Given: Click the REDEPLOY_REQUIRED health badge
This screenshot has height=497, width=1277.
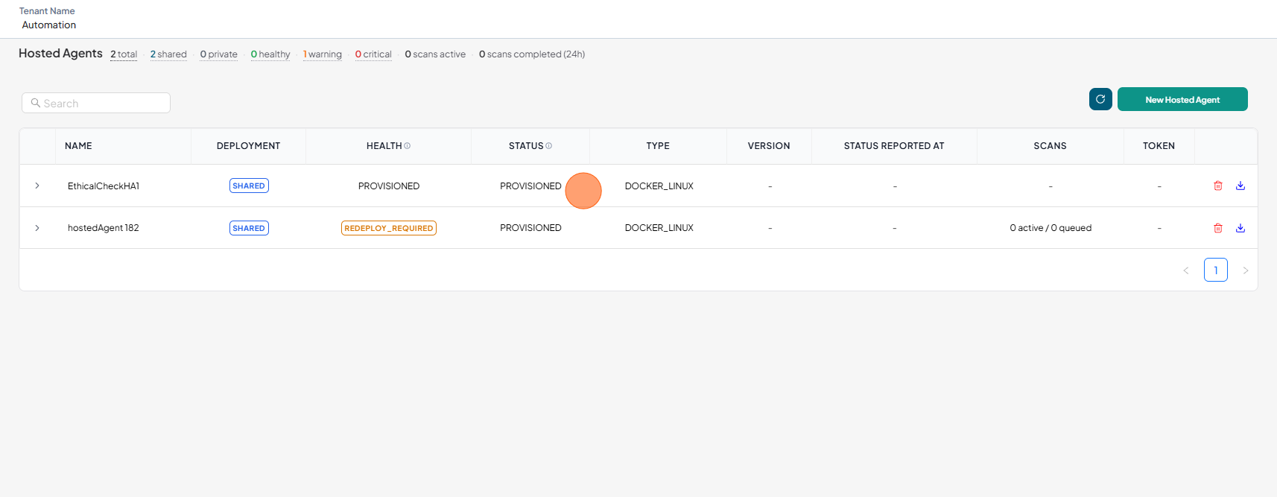Looking at the screenshot, I should pos(389,228).
